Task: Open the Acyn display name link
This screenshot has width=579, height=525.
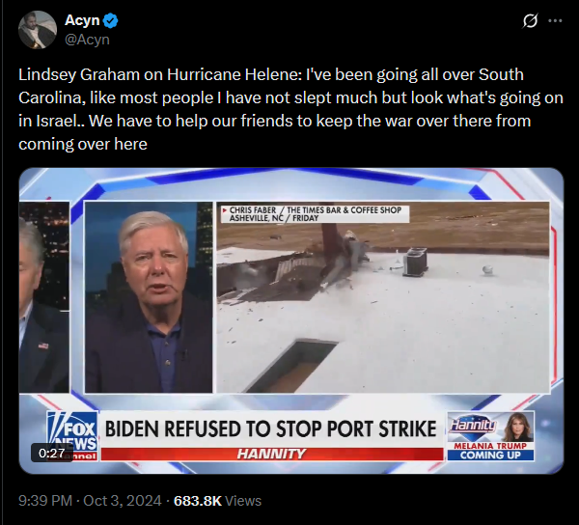Action: click(x=82, y=20)
